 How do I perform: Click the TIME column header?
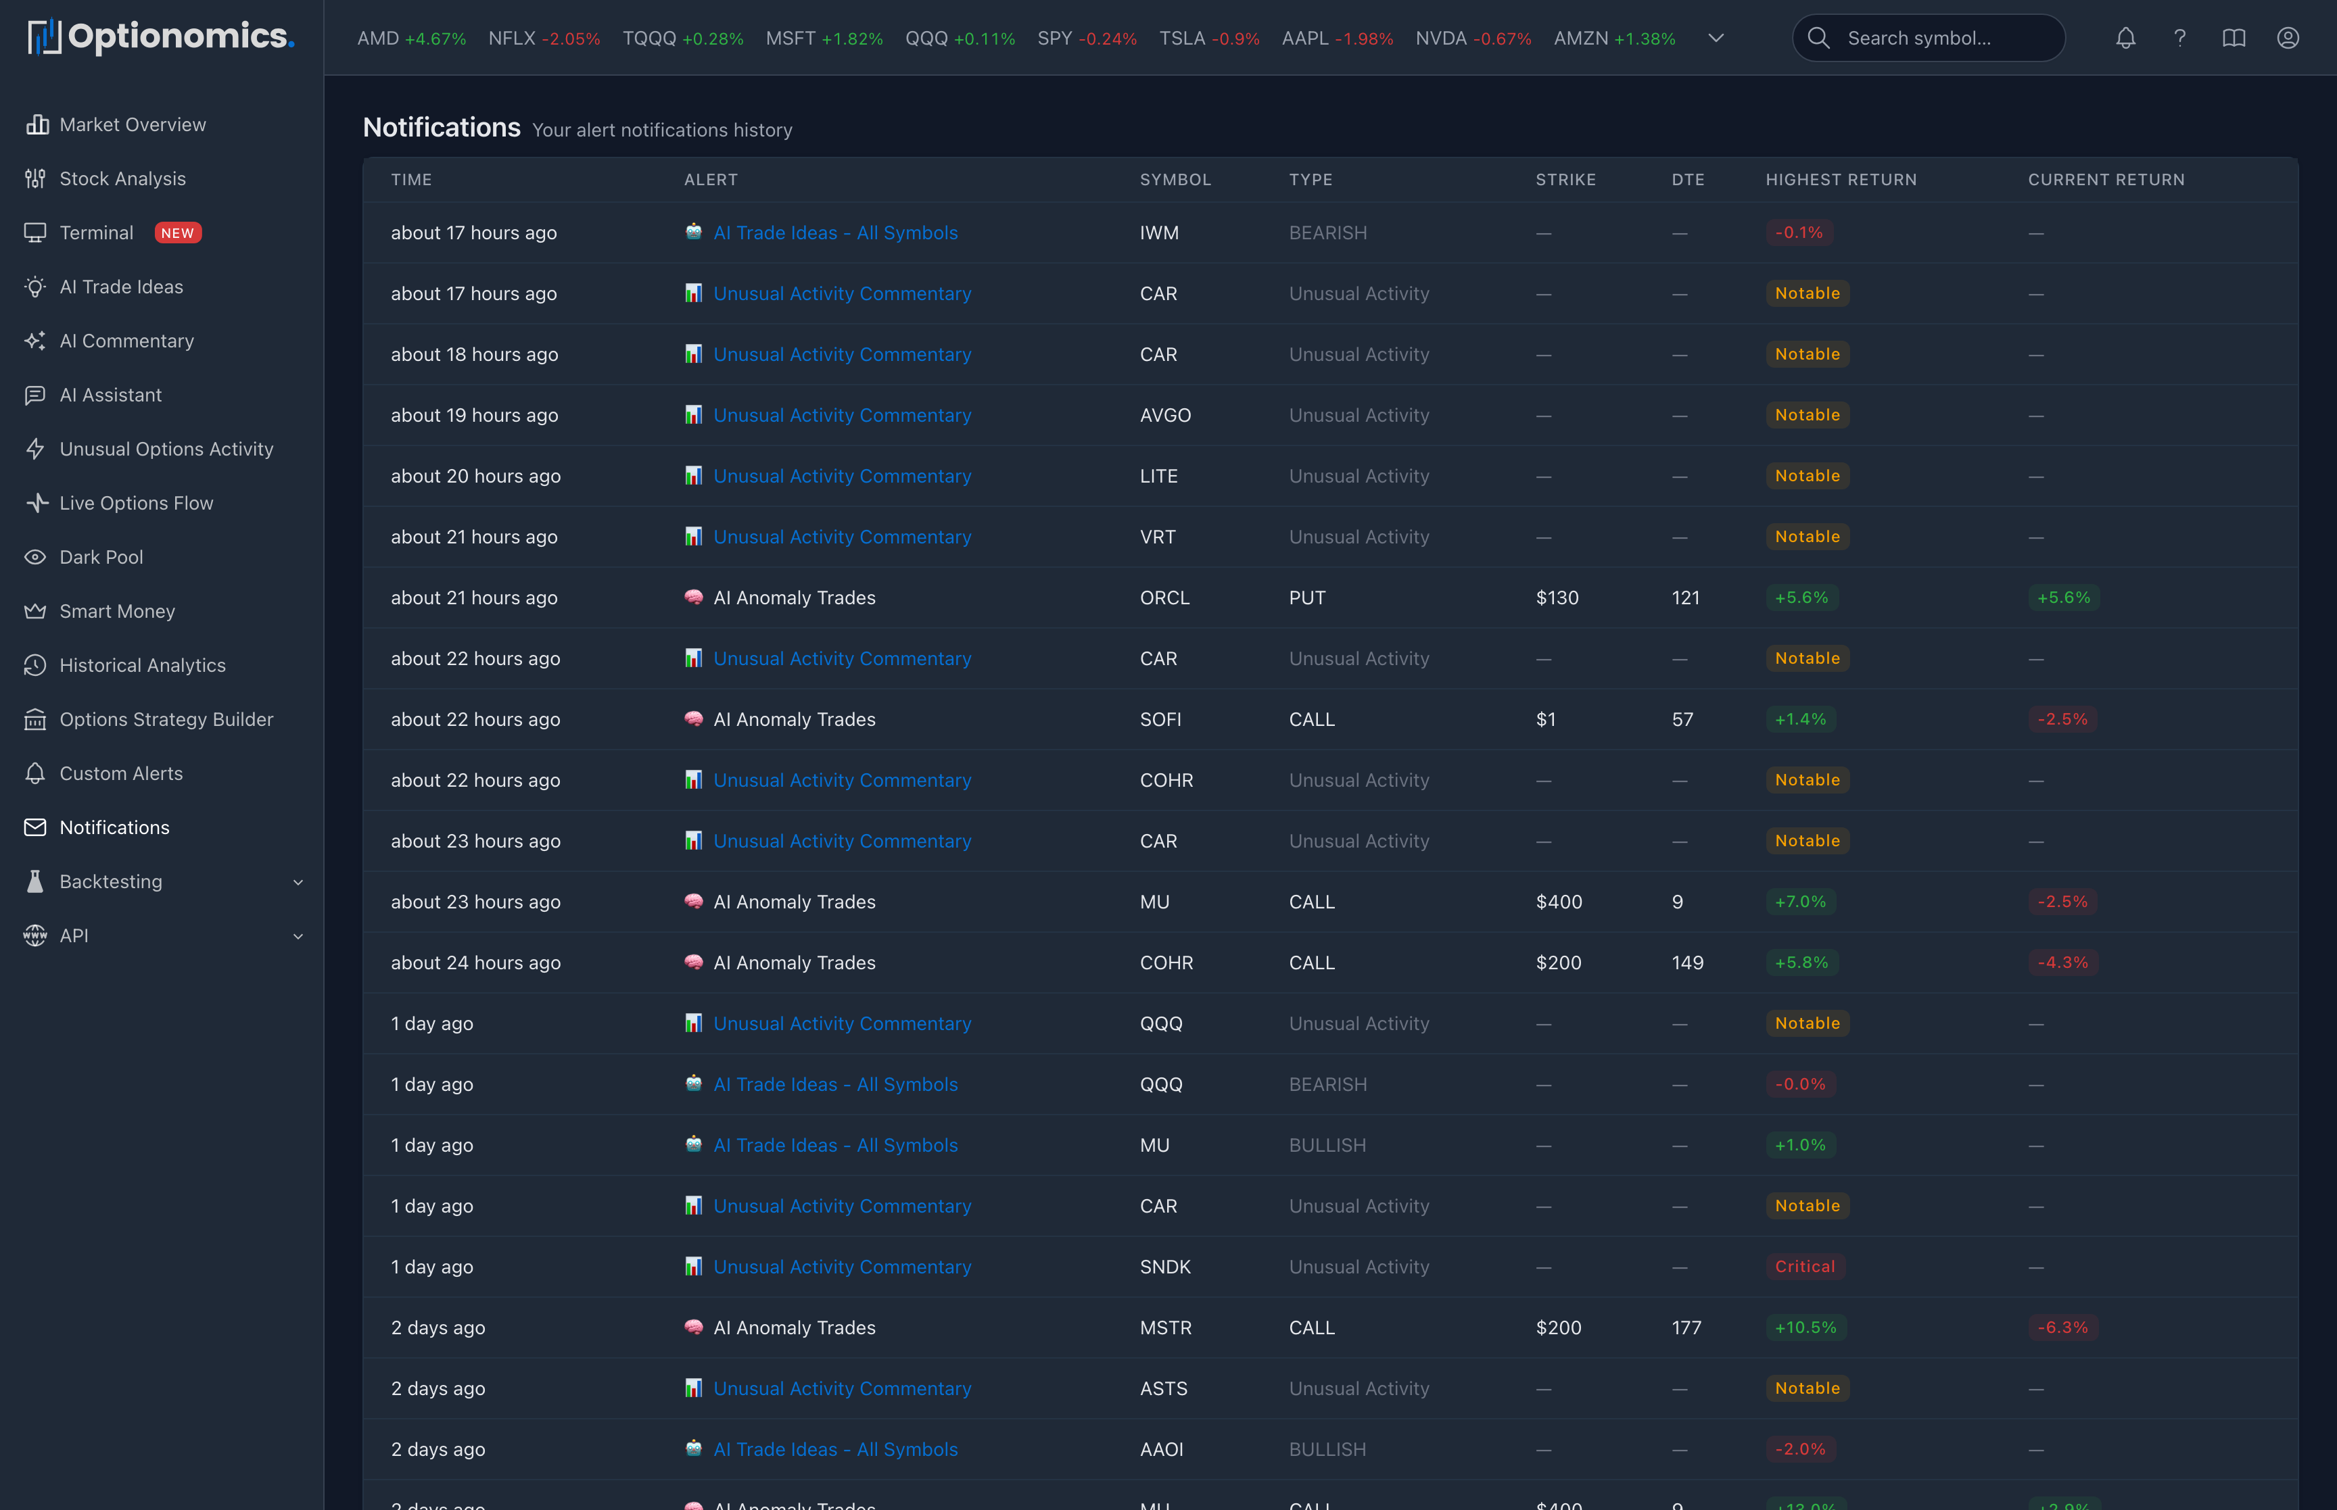(x=411, y=179)
